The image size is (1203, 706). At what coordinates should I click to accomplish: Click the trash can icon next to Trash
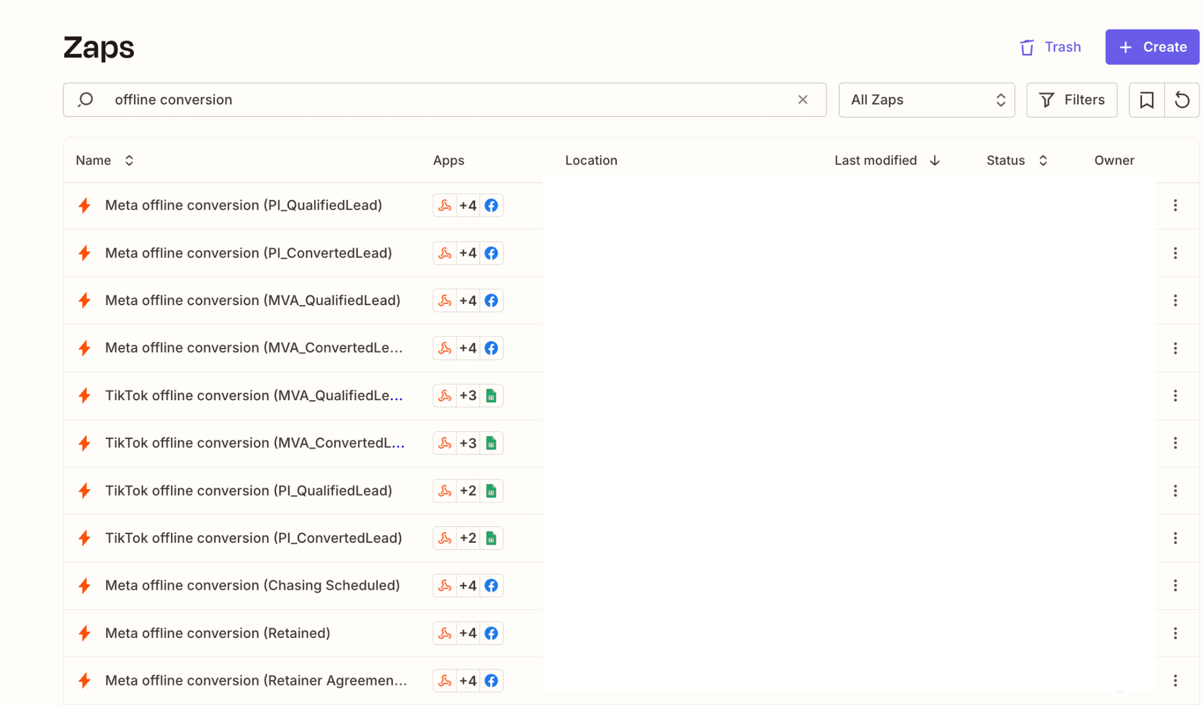1027,47
